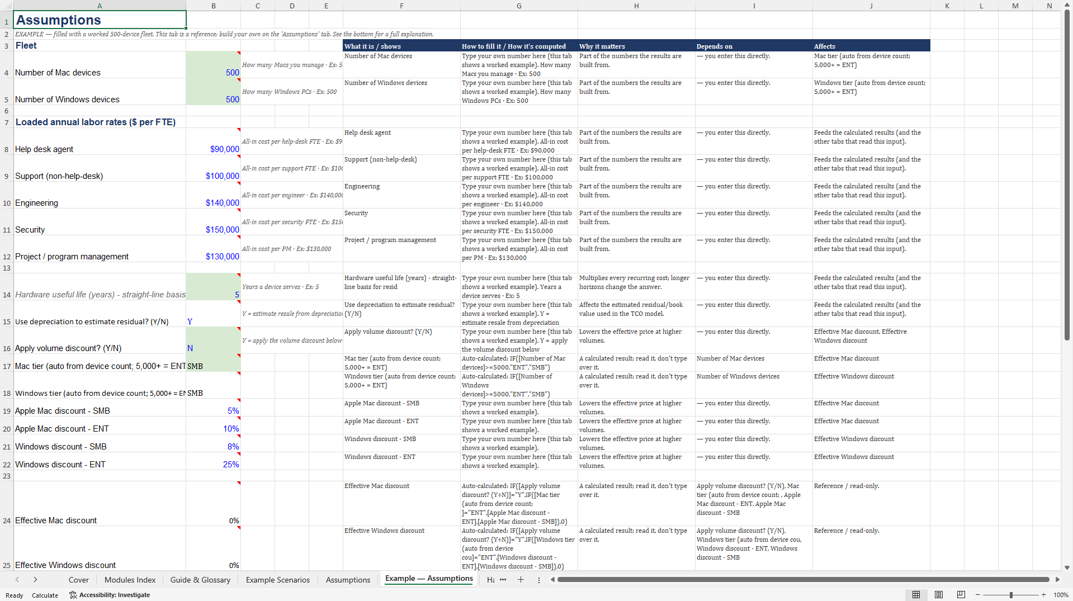
Task: Click the 'Why it matters' header cell
Action: click(636, 46)
